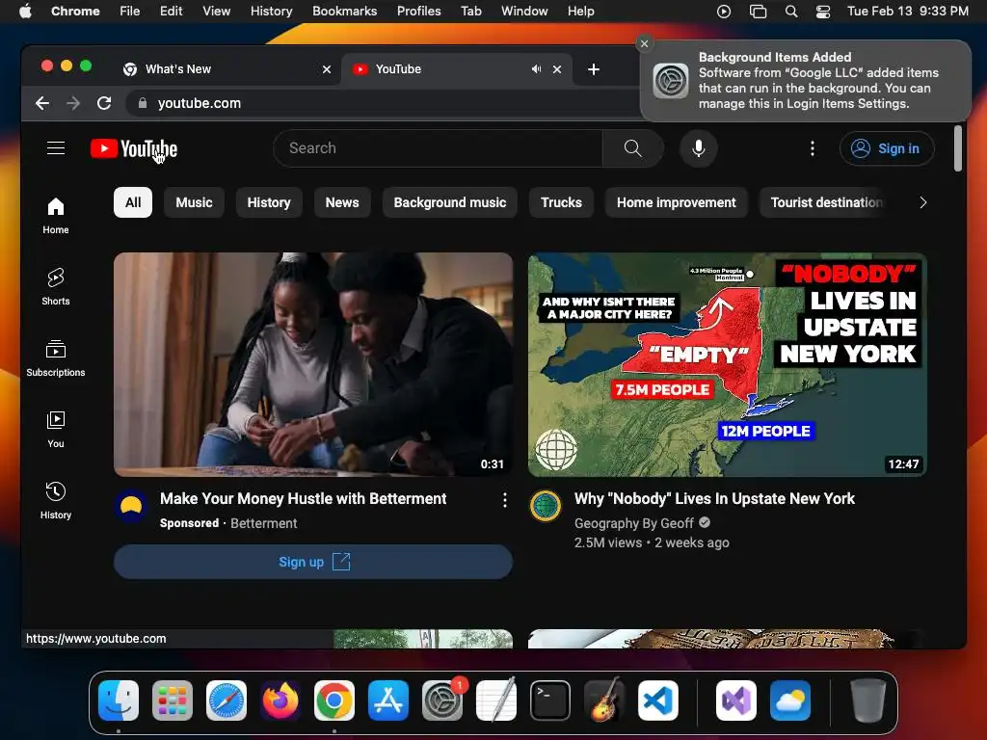Open a new Chrome tab

(593, 69)
